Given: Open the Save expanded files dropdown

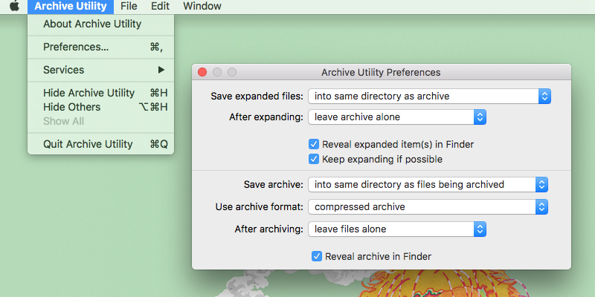Looking at the screenshot, I should coord(428,96).
